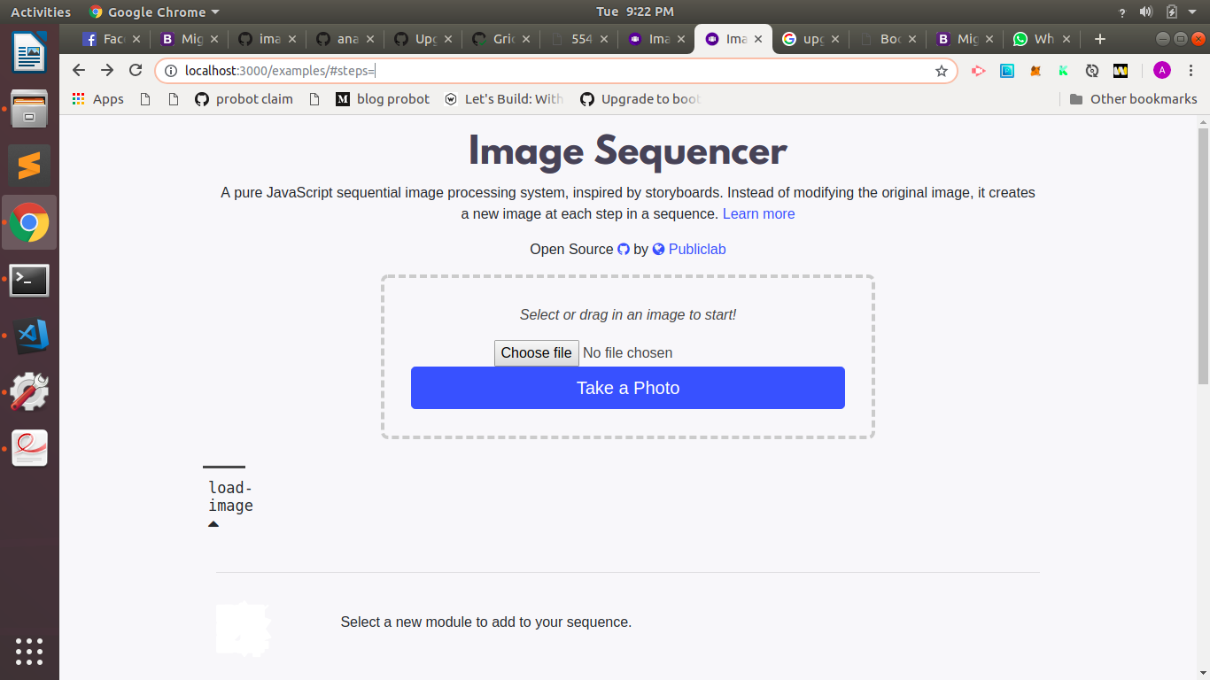The width and height of the screenshot is (1210, 680).
Task: Open the volume indicator in top bar
Action: pos(1146,12)
